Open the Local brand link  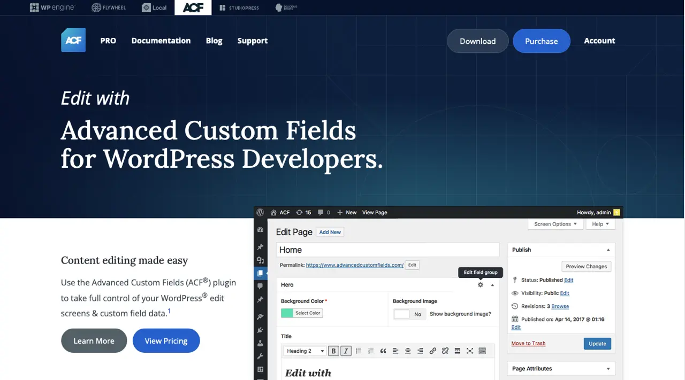[154, 7]
